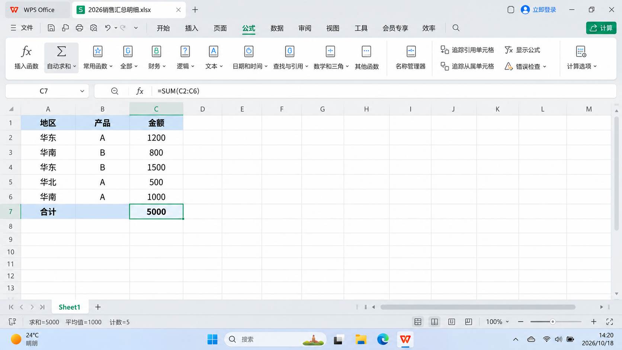Viewport: 622px width, 350px height.
Task: Open Math and Trig (数学和三角) functions
Action: [x=331, y=57]
